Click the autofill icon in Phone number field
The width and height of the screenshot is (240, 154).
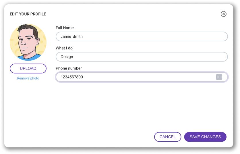219,77
